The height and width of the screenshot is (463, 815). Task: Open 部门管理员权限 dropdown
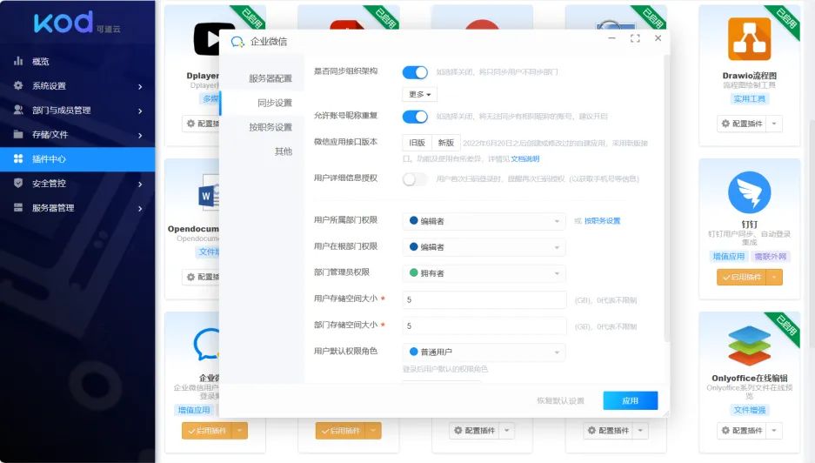click(x=484, y=273)
